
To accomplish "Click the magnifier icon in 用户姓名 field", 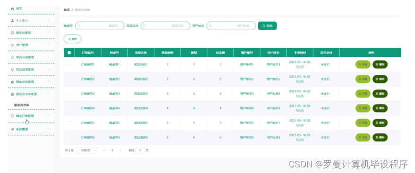I will coord(210,26).
